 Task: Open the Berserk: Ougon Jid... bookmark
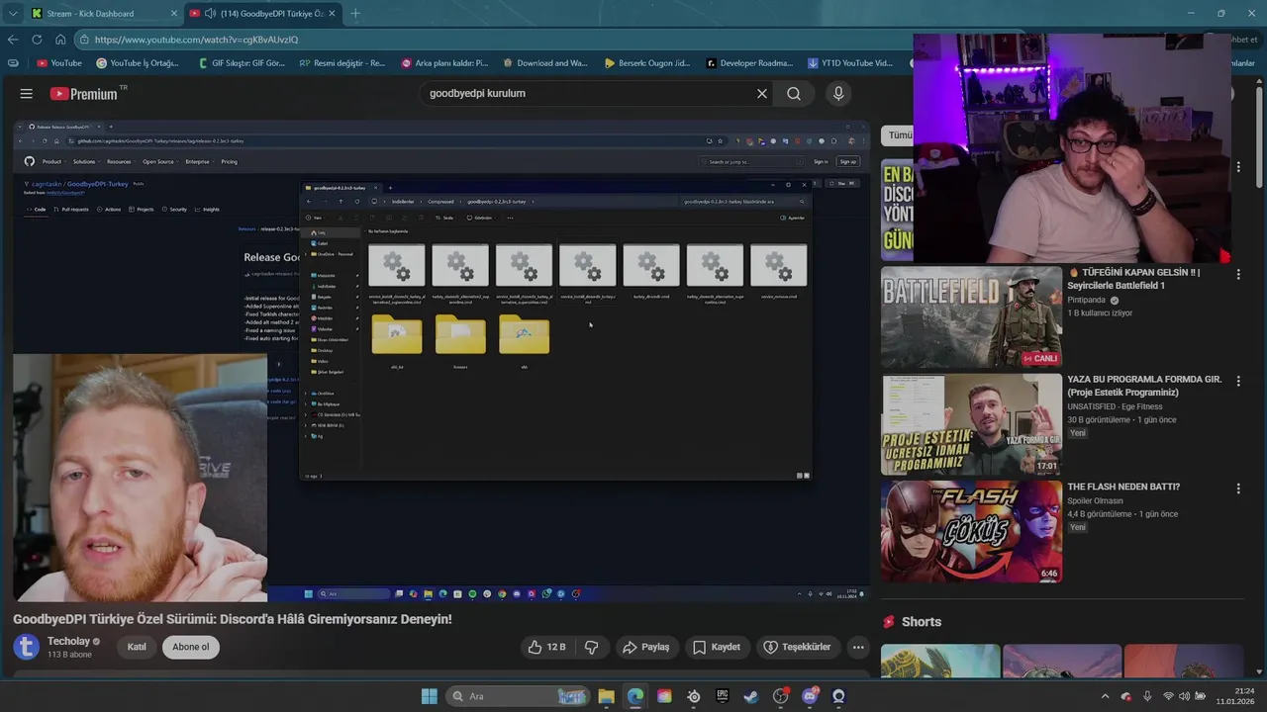[x=647, y=63]
